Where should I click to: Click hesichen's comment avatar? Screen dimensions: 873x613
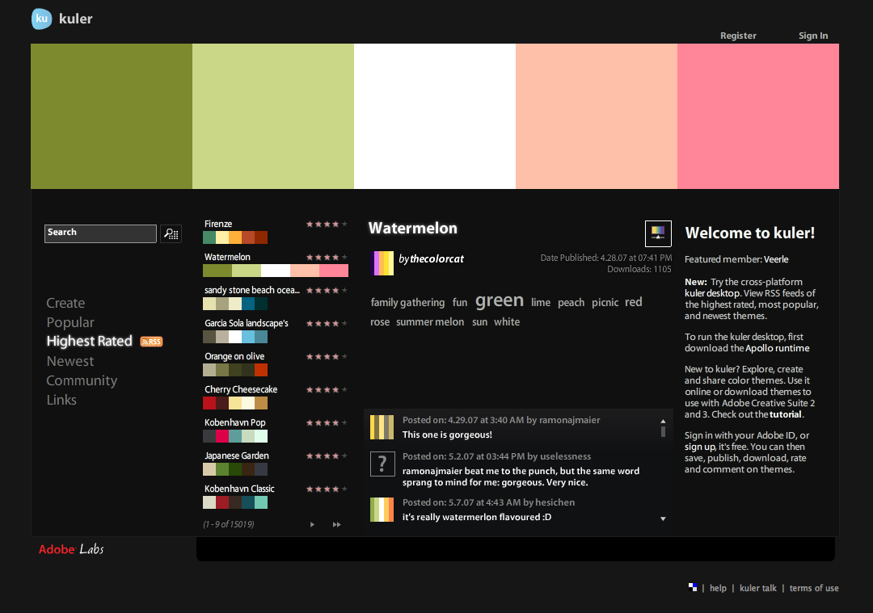pyautogui.click(x=382, y=510)
